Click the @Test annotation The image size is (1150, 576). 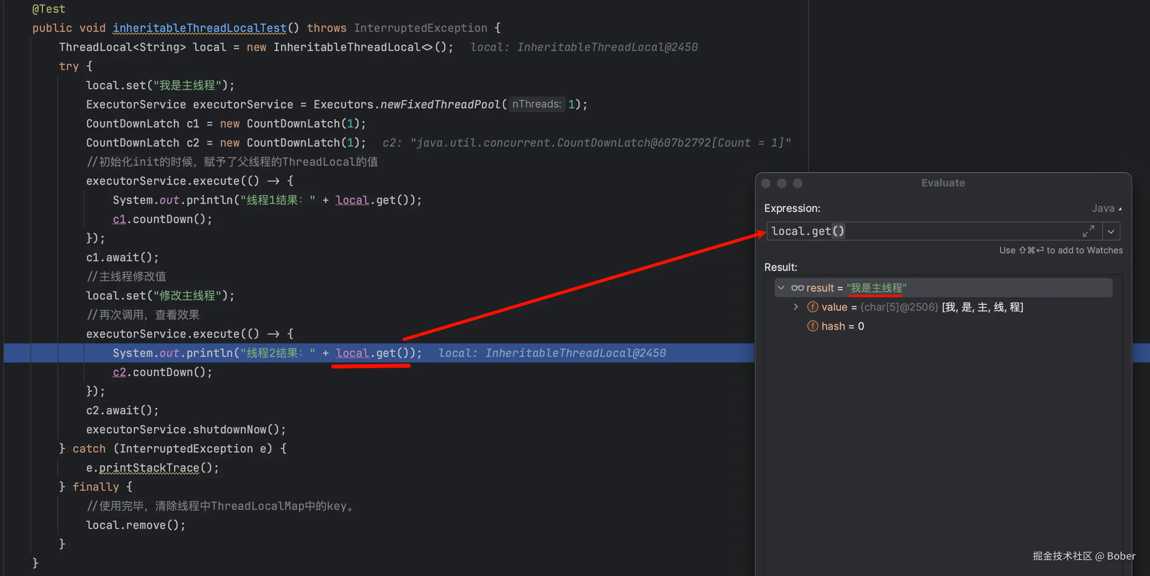pyautogui.click(x=48, y=8)
